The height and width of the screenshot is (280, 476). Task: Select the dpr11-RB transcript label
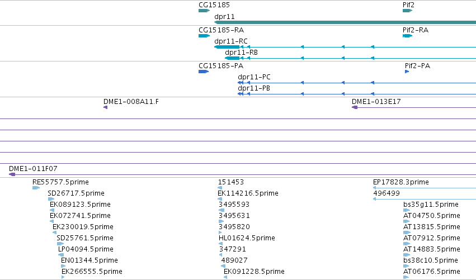[241, 53]
